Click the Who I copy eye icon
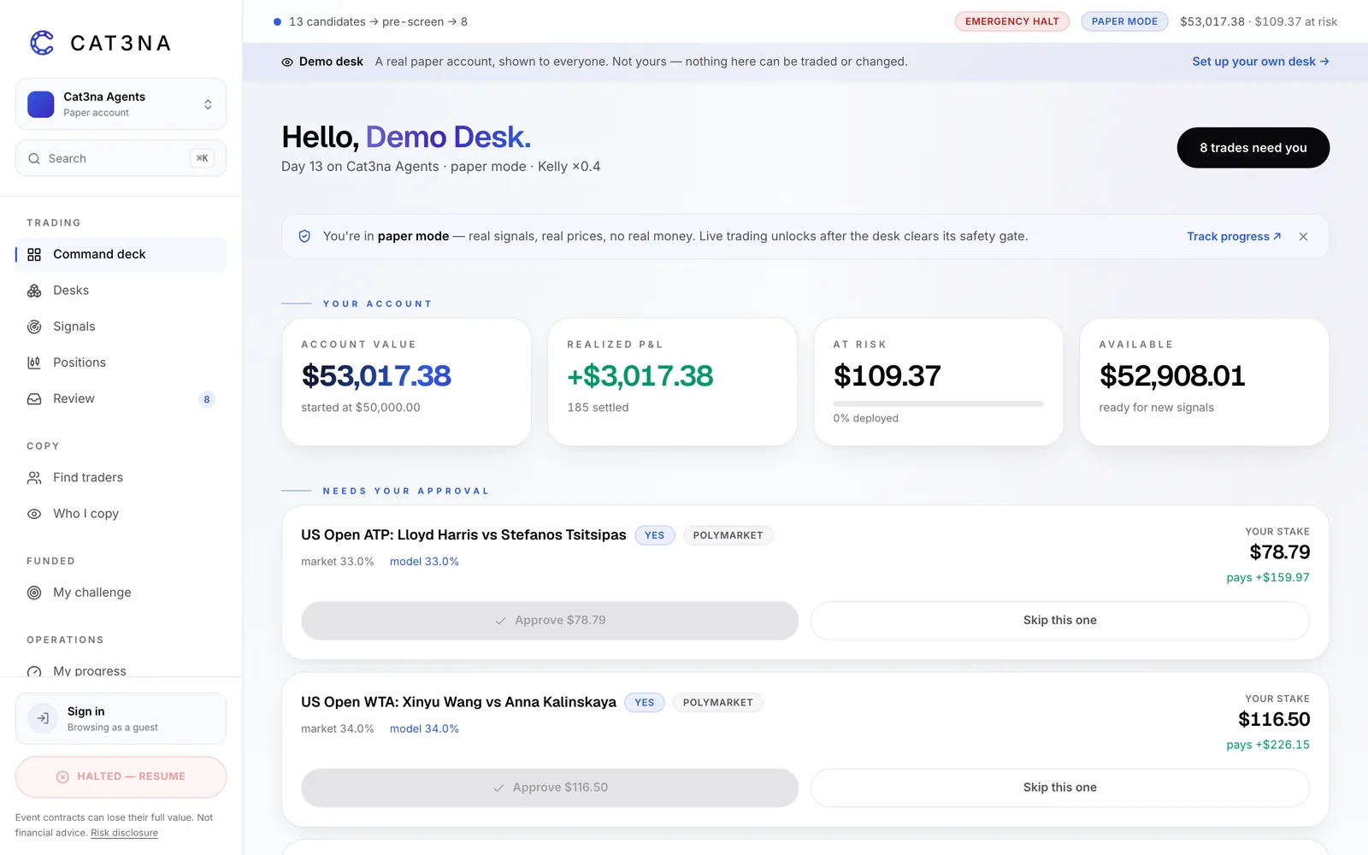The width and height of the screenshot is (1368, 855). click(x=34, y=514)
